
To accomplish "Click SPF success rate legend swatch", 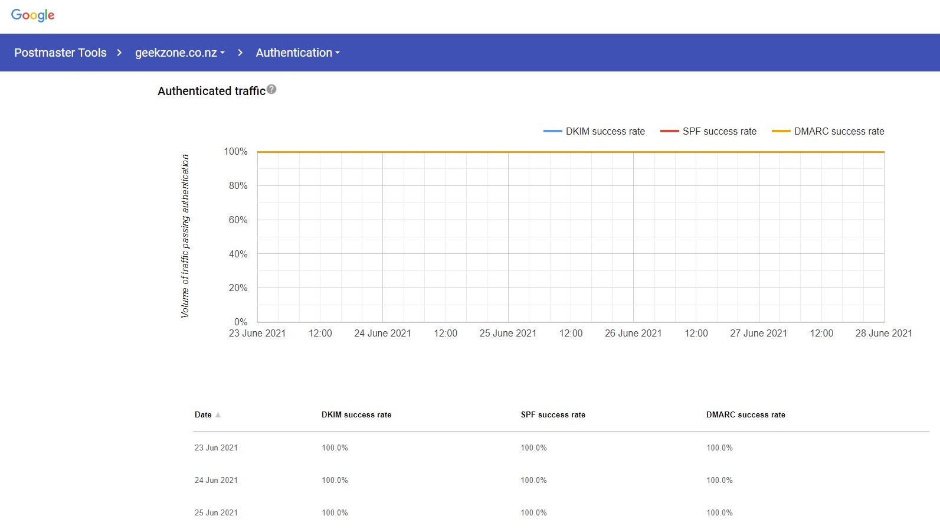I will [669, 131].
